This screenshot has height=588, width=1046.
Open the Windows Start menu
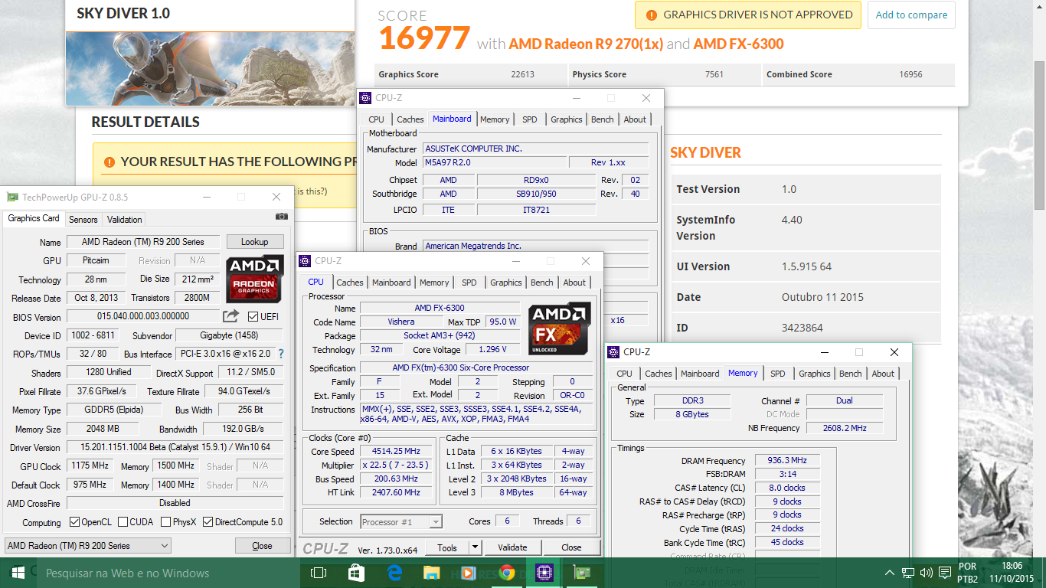point(17,573)
